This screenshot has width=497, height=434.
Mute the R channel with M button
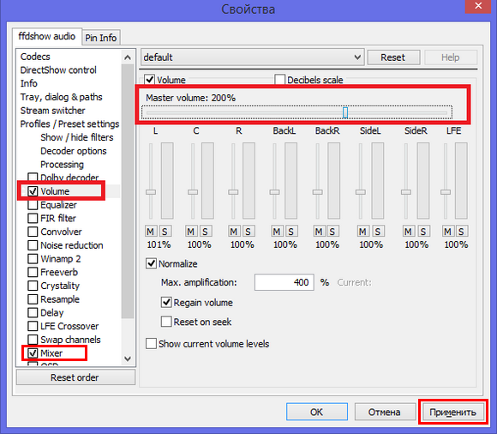pos(234,232)
